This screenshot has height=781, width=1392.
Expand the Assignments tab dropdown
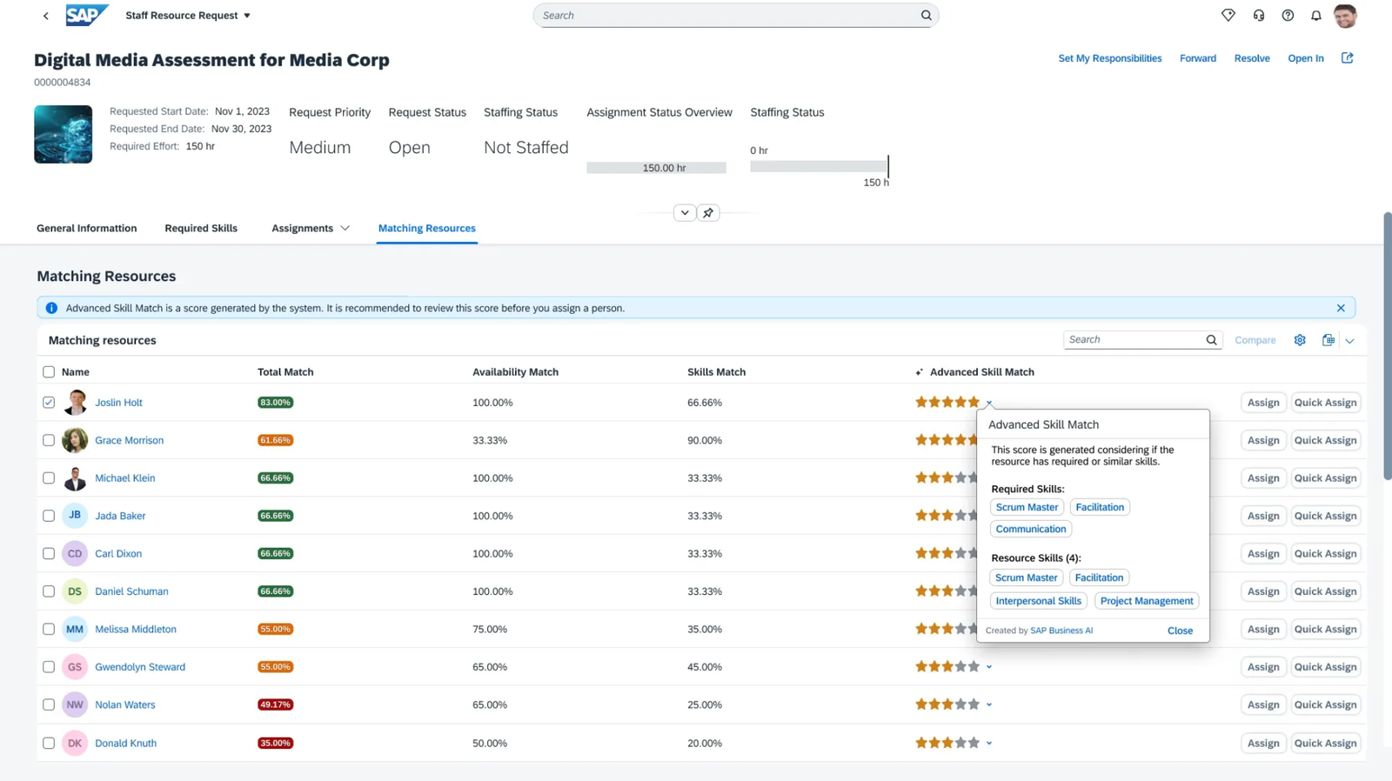pos(345,229)
